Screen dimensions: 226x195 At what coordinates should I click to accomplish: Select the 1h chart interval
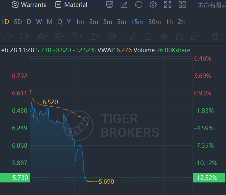tap(169, 22)
